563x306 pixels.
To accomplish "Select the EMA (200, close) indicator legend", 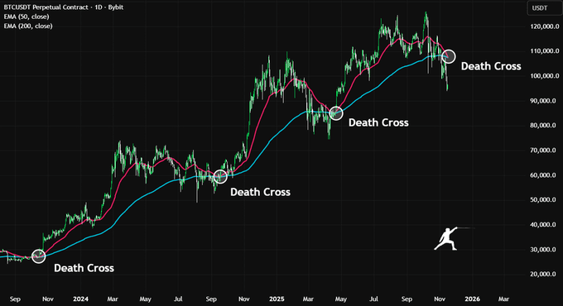I will 28,26.
